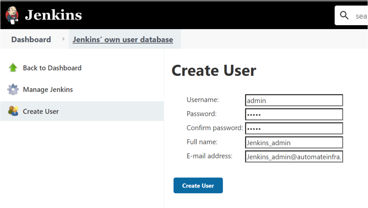368x208 pixels.
Task: Click the Jenkins butler logo
Action: click(12, 15)
